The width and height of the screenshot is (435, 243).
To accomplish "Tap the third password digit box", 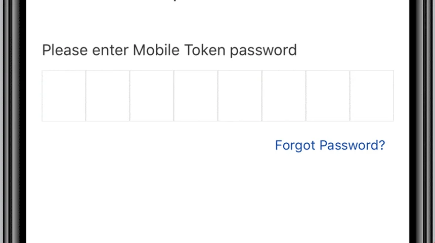I will click(152, 96).
